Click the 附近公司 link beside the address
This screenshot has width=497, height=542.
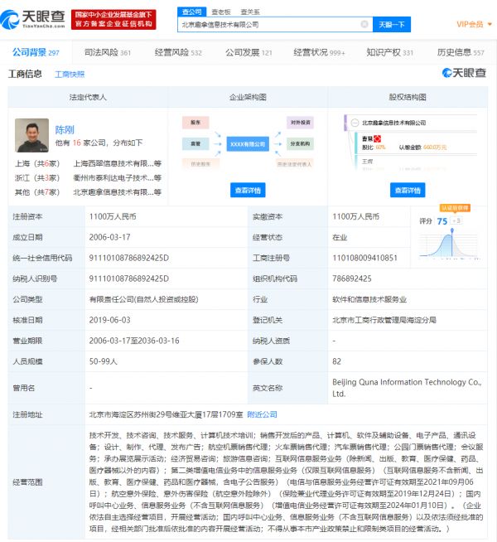pyautogui.click(x=263, y=414)
